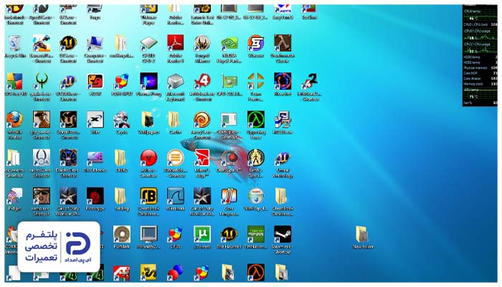Launch the Left 4 Dead shortcut

[202, 81]
